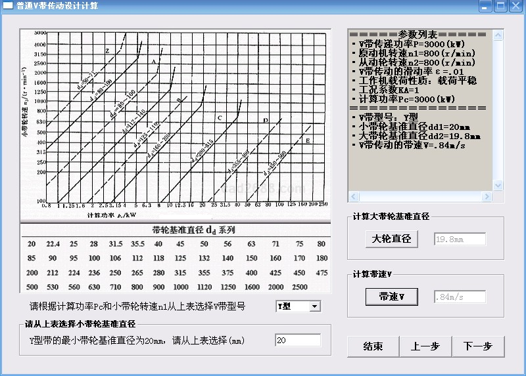526x376 pixels.
Task: Click the application icon in the title bar
Action: [8, 6]
